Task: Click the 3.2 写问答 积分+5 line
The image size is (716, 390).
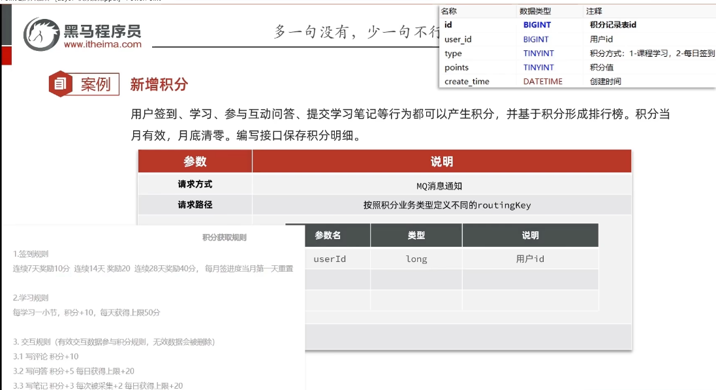Action: click(74, 371)
